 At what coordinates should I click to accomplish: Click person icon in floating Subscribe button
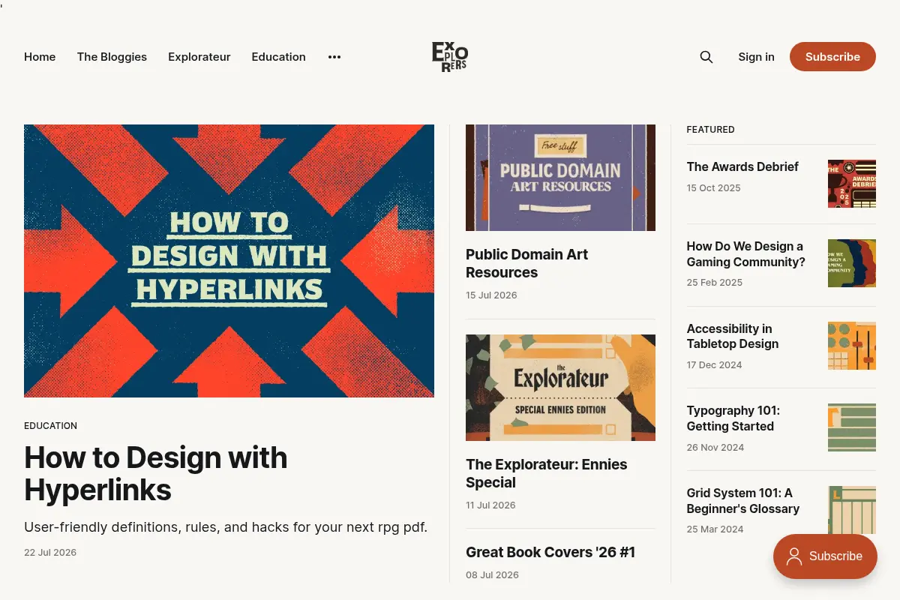click(x=794, y=556)
